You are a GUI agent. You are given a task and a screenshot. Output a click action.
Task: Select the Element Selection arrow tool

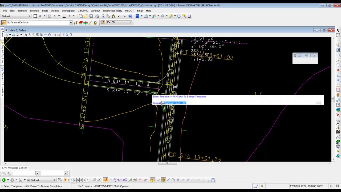[x=338, y=30]
